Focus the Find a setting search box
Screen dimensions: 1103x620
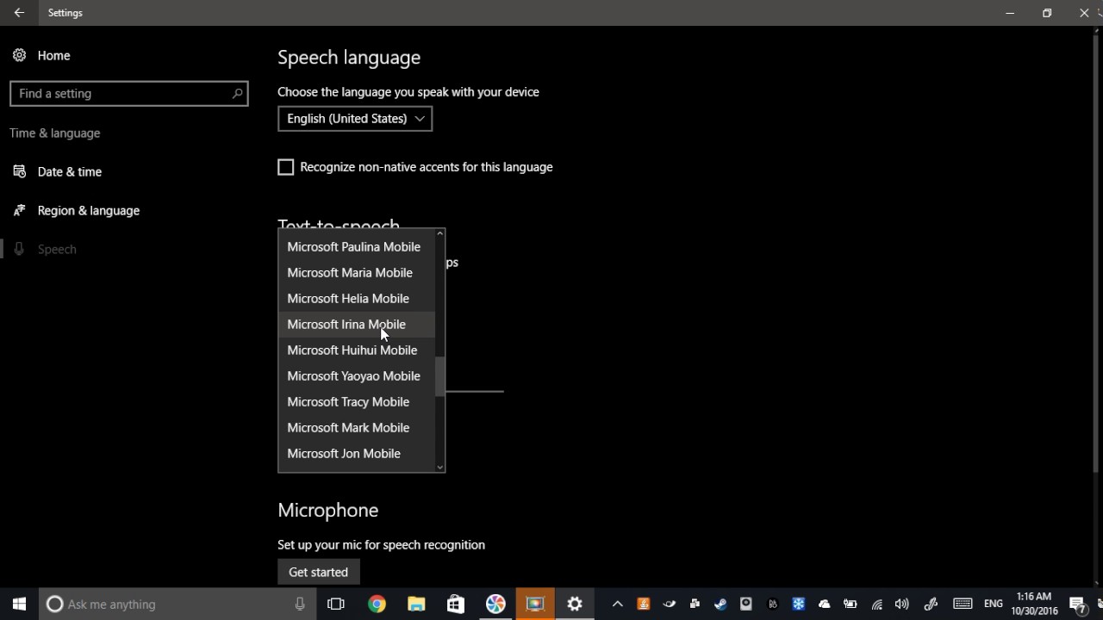click(x=129, y=93)
